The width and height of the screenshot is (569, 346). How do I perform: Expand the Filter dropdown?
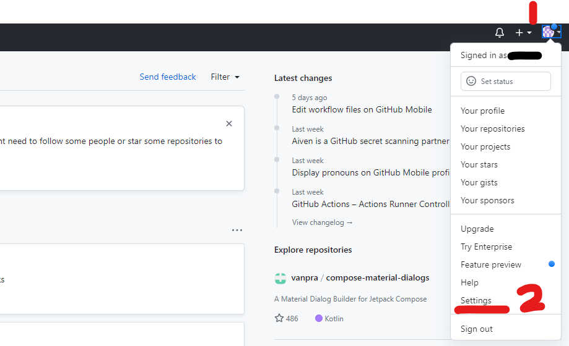tap(225, 77)
